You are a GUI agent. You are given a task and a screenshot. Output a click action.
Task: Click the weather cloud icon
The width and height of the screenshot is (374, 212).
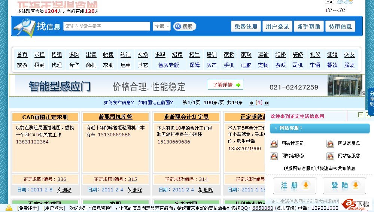pyautogui.click(x=345, y=2)
